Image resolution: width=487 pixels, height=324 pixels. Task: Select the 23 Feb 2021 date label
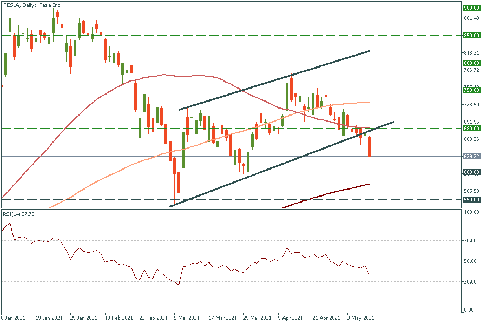click(152, 318)
